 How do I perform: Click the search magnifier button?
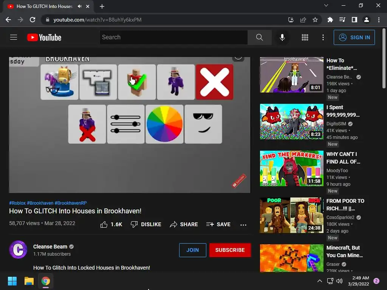pyautogui.click(x=259, y=37)
